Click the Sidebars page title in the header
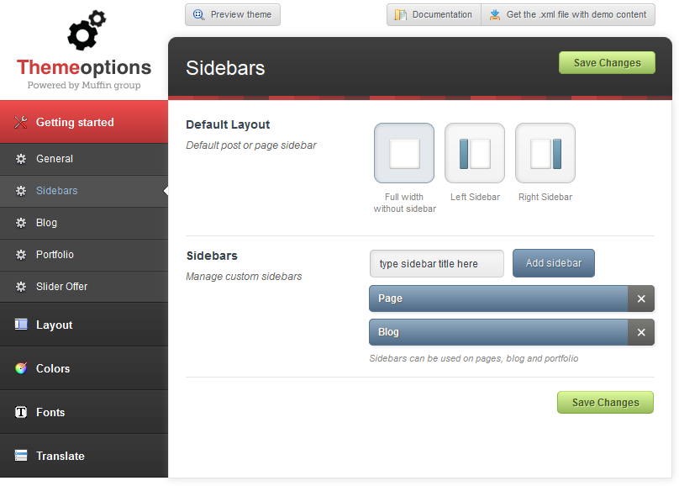The height and width of the screenshot is (486, 679). 225,68
